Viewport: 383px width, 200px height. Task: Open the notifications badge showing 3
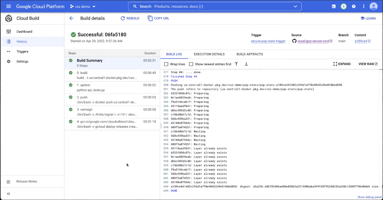(x=343, y=6)
